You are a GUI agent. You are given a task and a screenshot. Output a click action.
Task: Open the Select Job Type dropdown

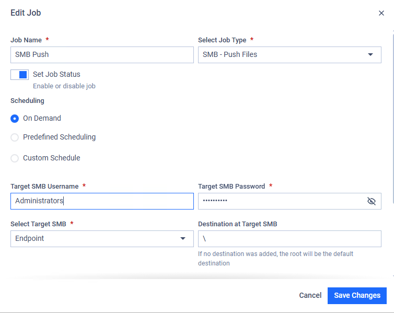[x=289, y=55]
